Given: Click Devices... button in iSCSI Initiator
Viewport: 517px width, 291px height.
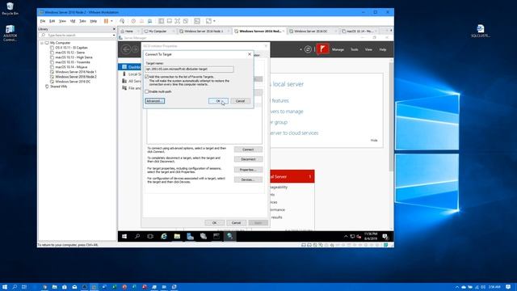Looking at the screenshot, I should click(248, 179).
